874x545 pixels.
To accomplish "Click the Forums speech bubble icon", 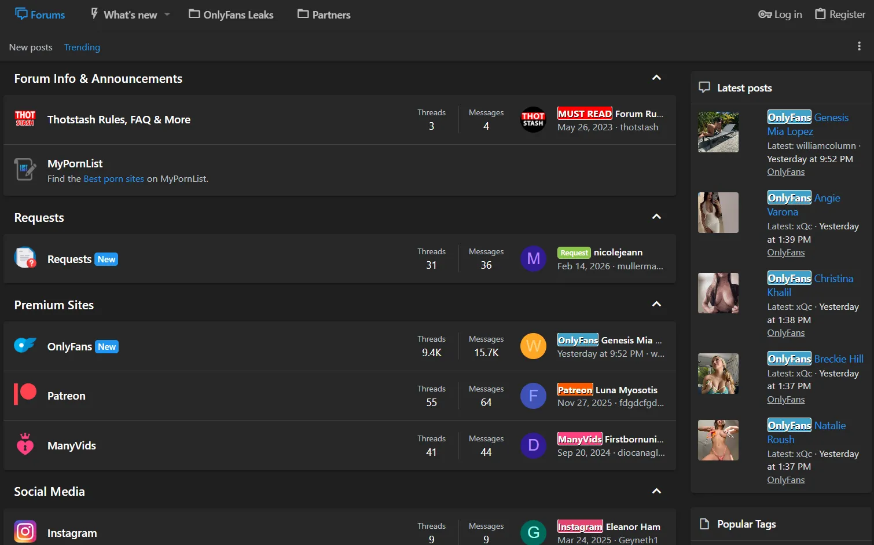I will (x=21, y=14).
